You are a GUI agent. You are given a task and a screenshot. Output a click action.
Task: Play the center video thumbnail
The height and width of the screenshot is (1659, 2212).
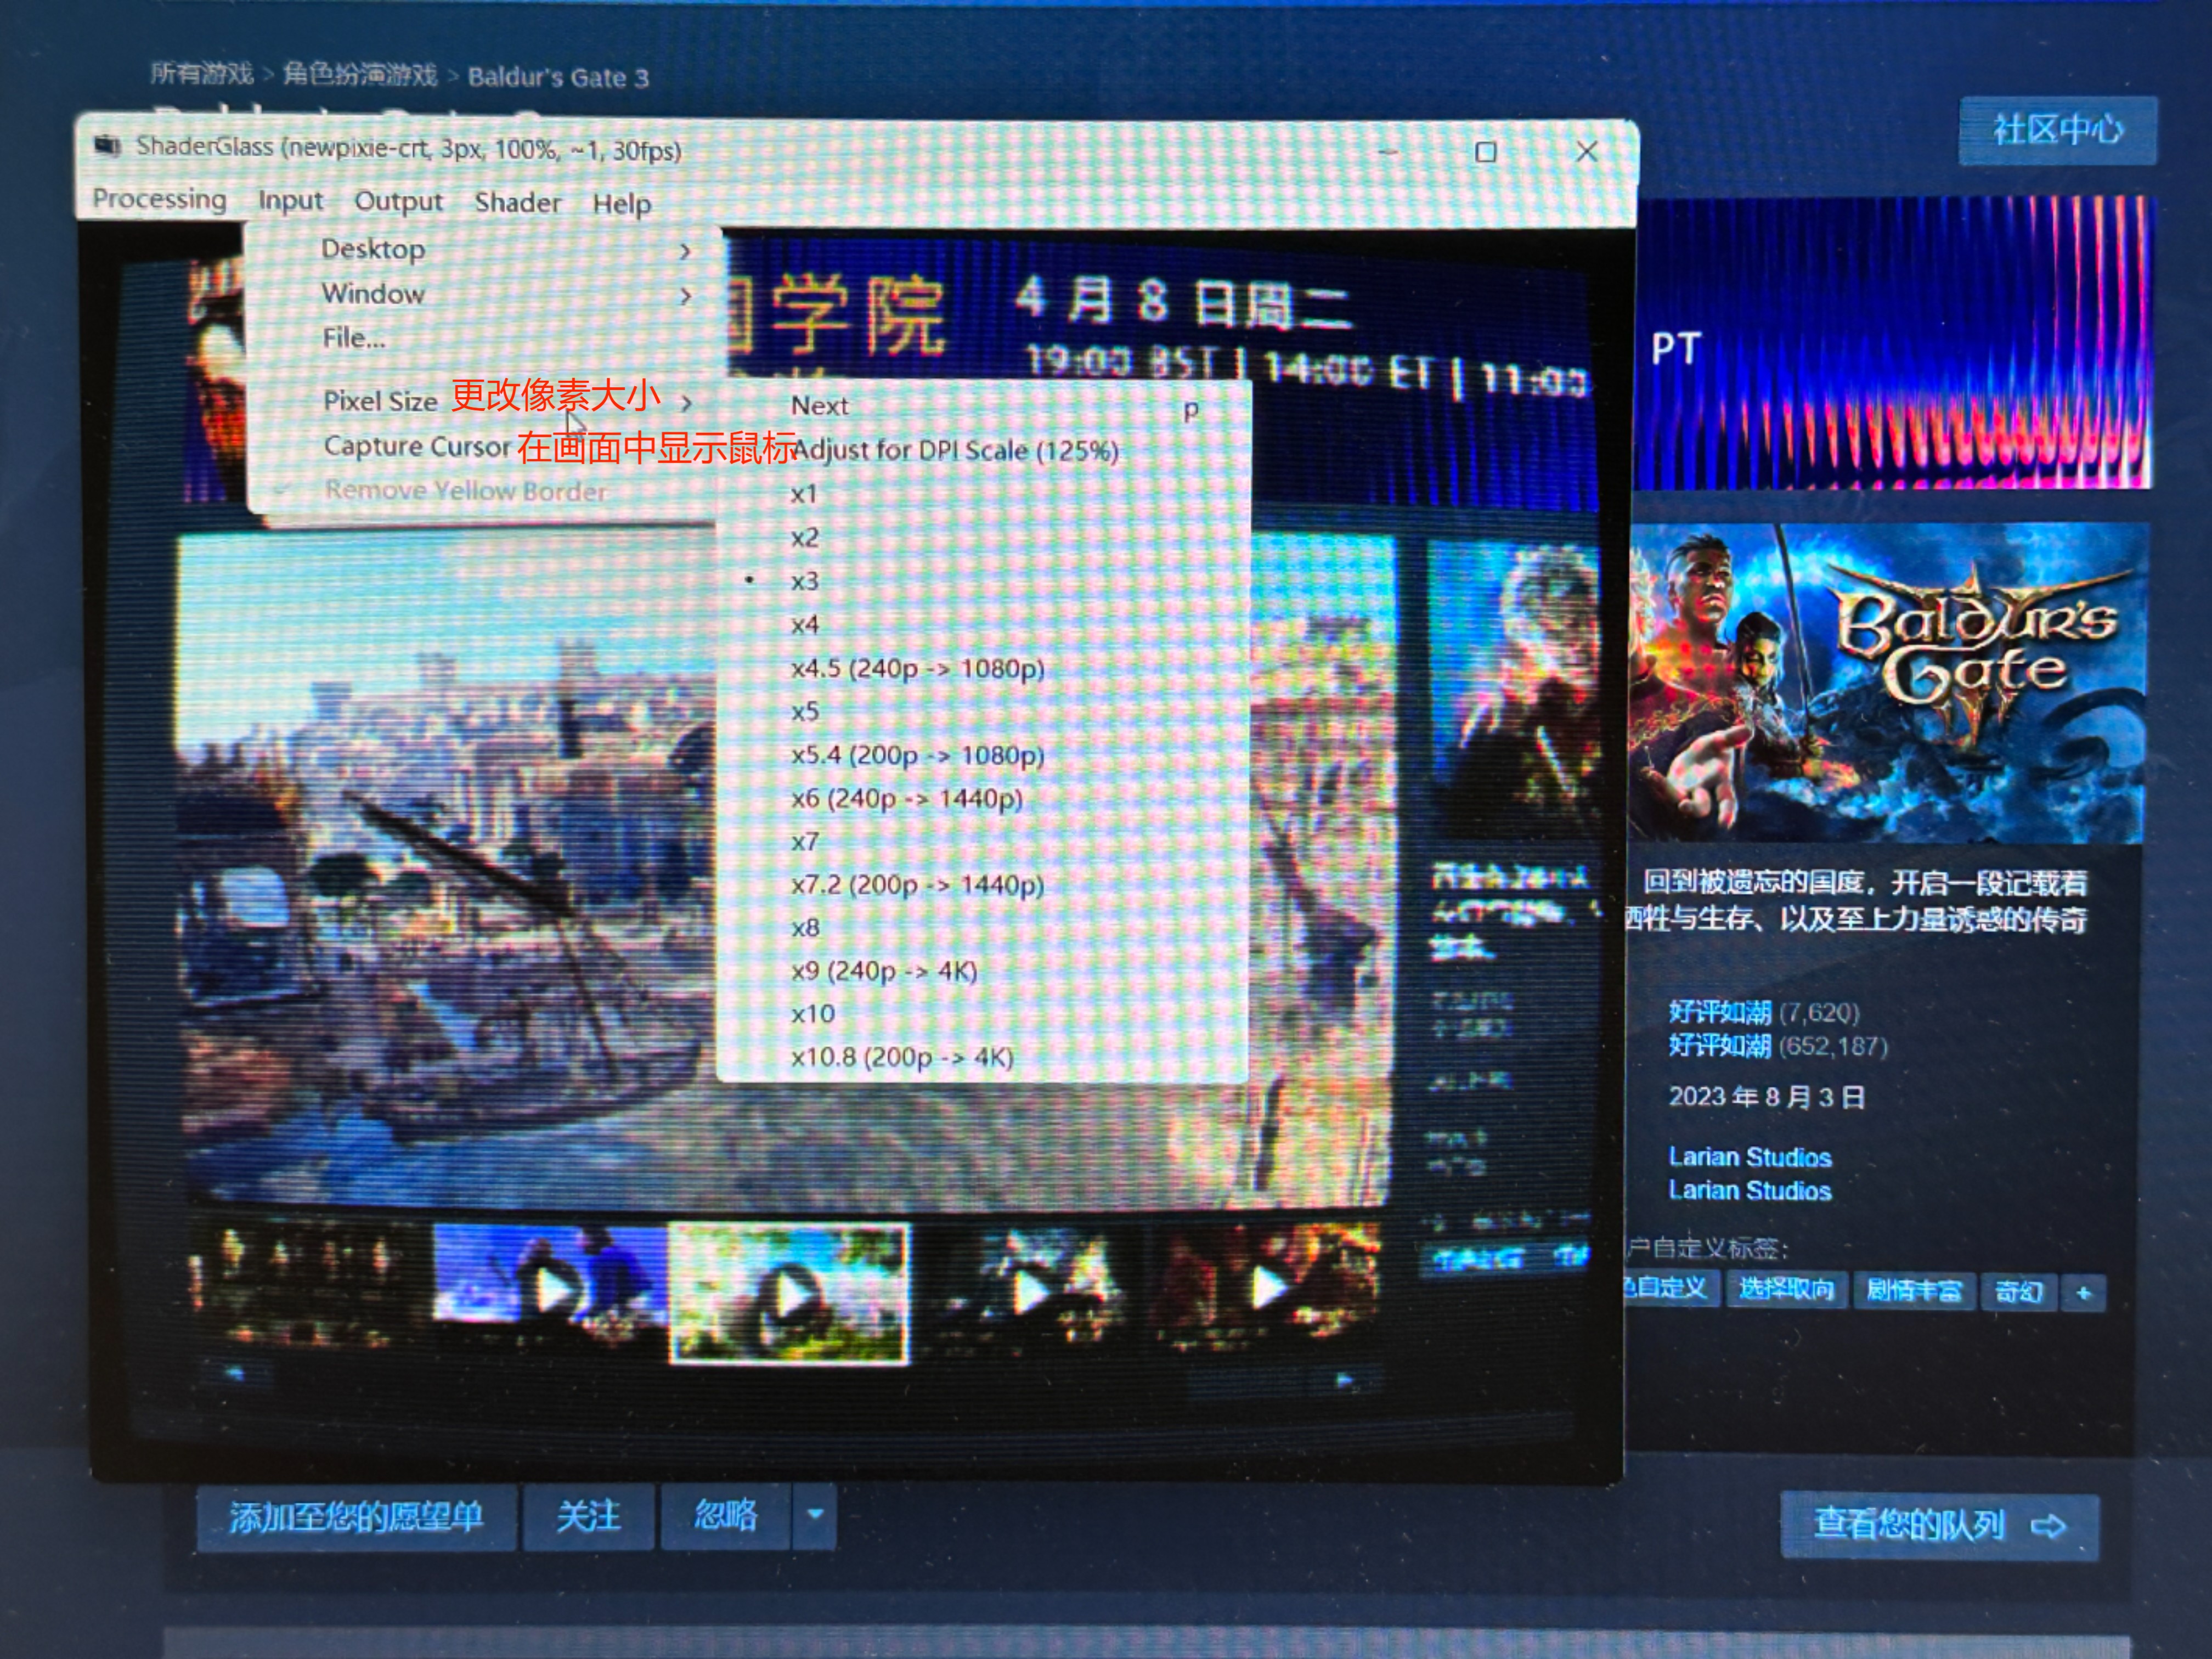point(790,1290)
